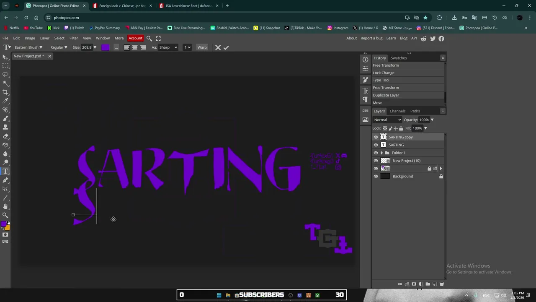Screen dimensions: 536x302
Task: Confirm text edit with checkmark
Action: pyautogui.click(x=226, y=47)
